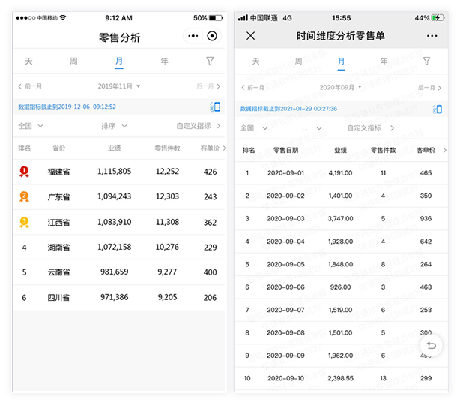Switch to the 年 tab in 时间维度分析零售单
Image resolution: width=460 pixels, height=405 pixels.
[x=384, y=61]
